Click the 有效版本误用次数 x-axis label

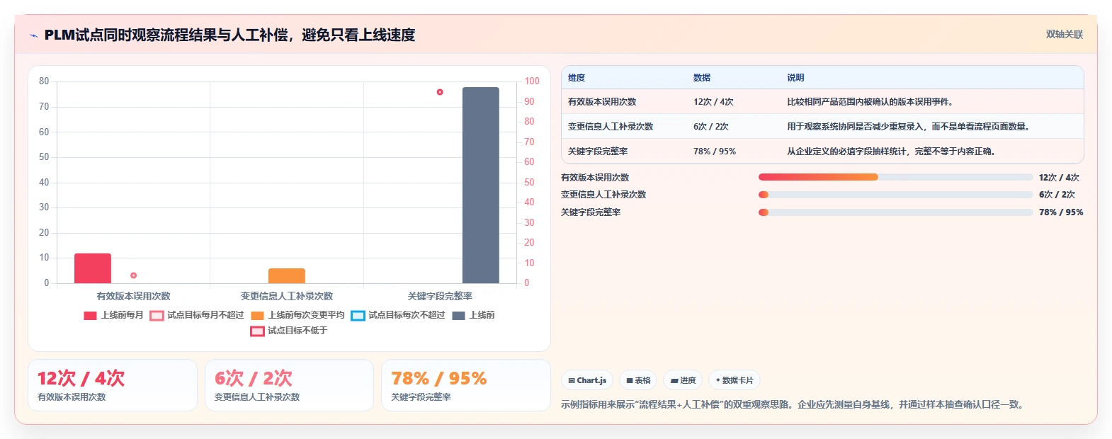[133, 296]
